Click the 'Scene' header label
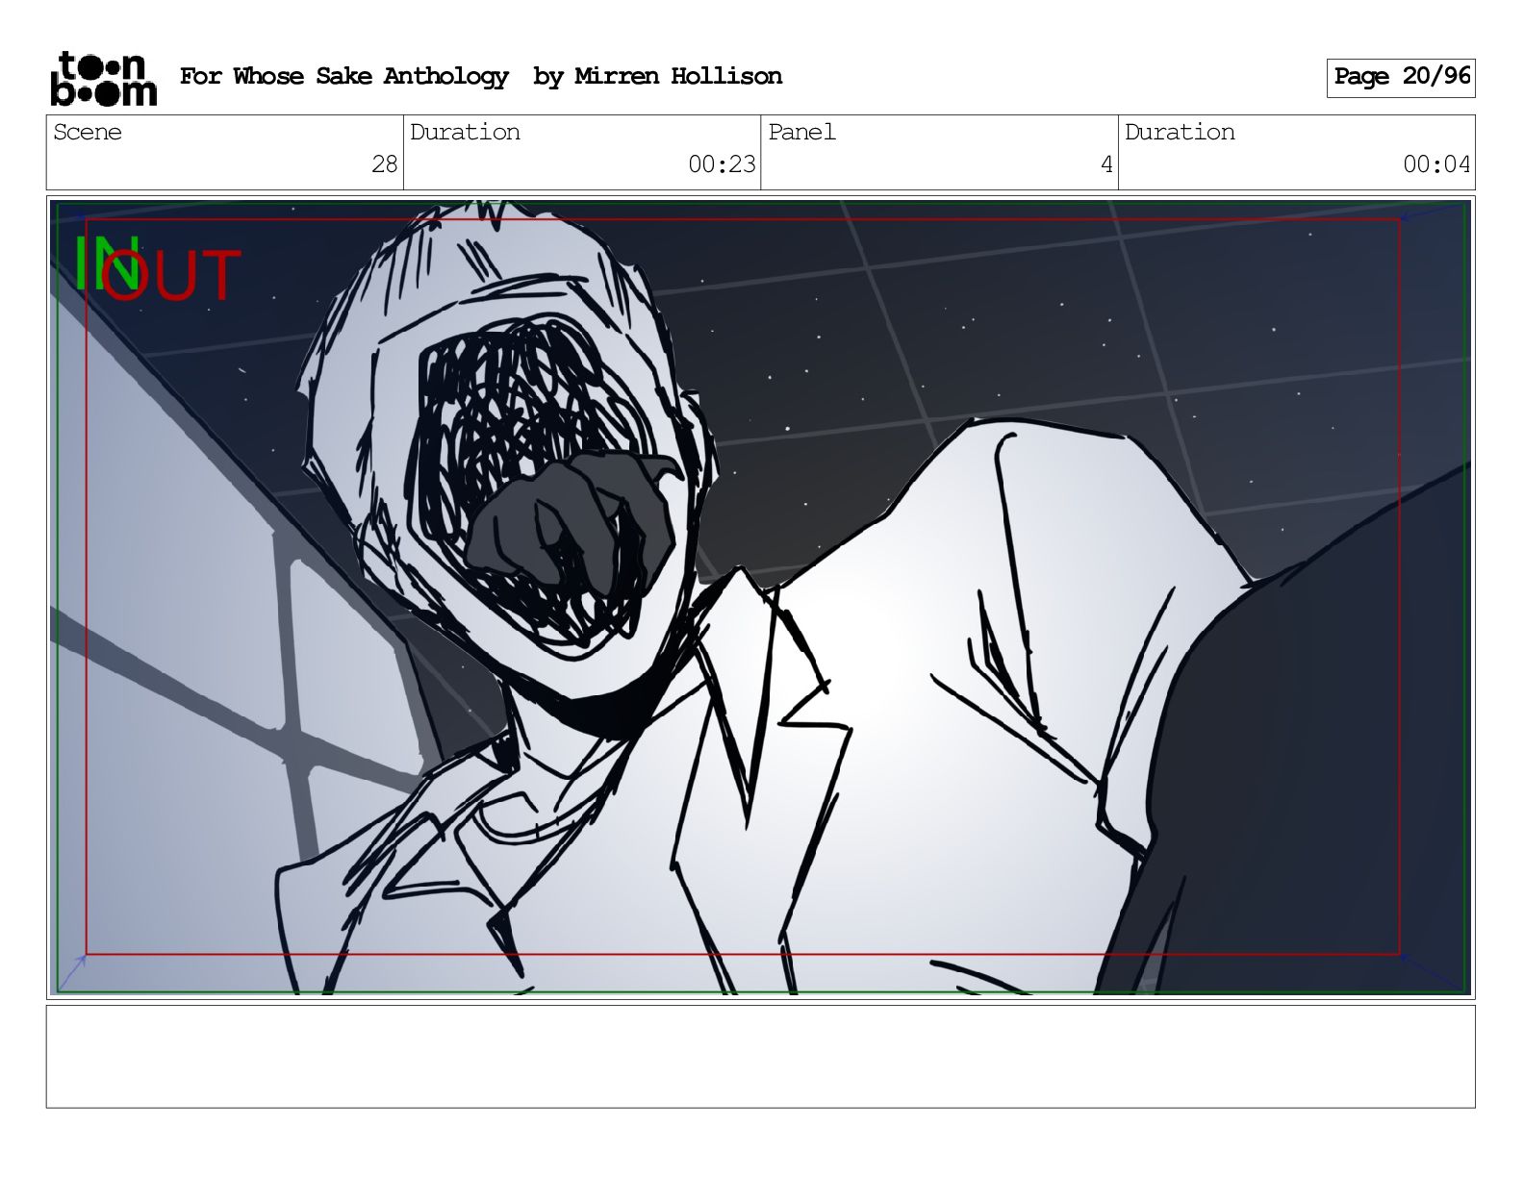 click(x=88, y=132)
